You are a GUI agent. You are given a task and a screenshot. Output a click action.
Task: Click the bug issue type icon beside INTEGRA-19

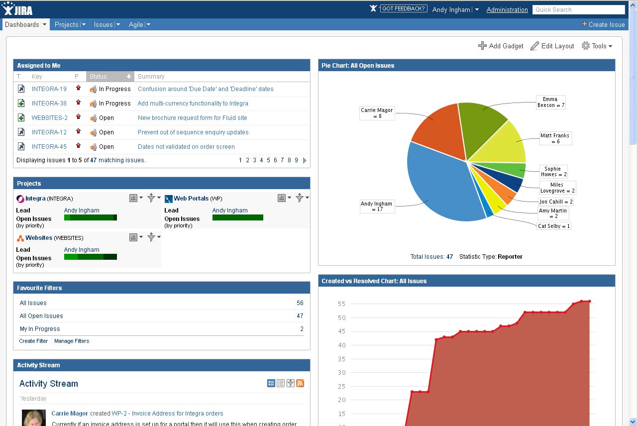click(x=20, y=89)
